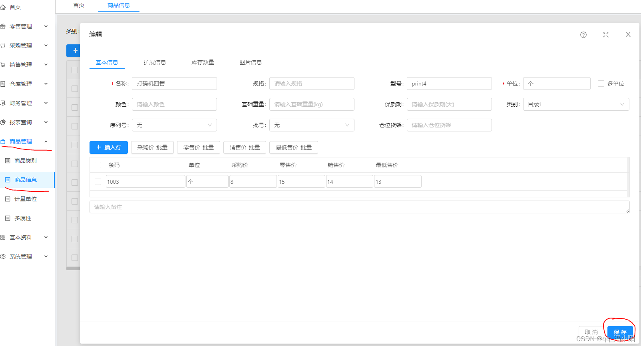Collapse the 商品管理 menu chevron
The image size is (641, 346).
[46, 141]
